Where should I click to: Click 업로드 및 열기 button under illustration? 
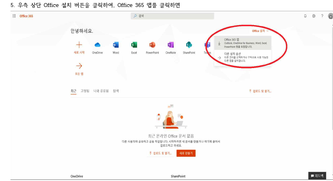(x=160, y=153)
